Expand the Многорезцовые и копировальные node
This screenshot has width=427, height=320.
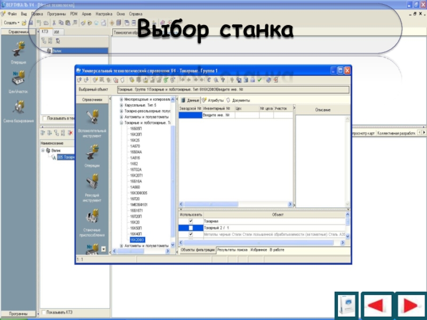[122, 99]
